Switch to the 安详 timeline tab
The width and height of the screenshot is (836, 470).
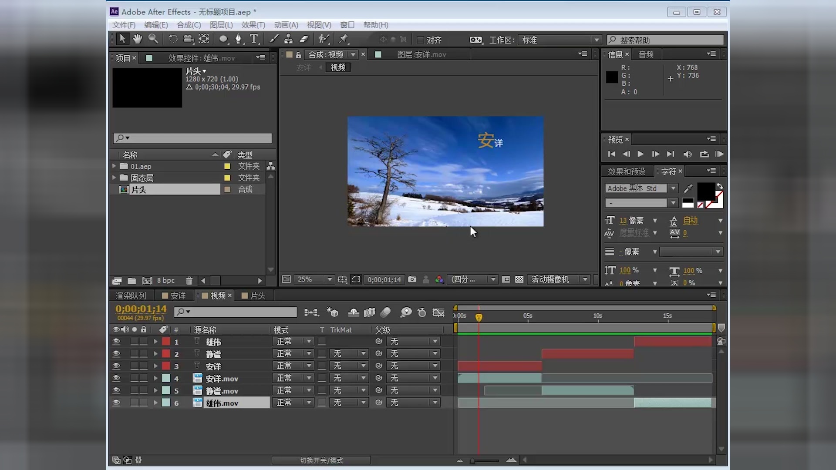pos(174,295)
